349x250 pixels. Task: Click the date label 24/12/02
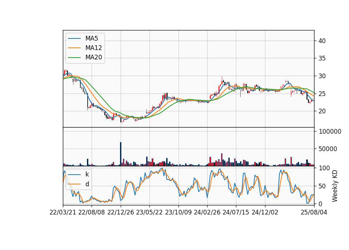point(265,213)
